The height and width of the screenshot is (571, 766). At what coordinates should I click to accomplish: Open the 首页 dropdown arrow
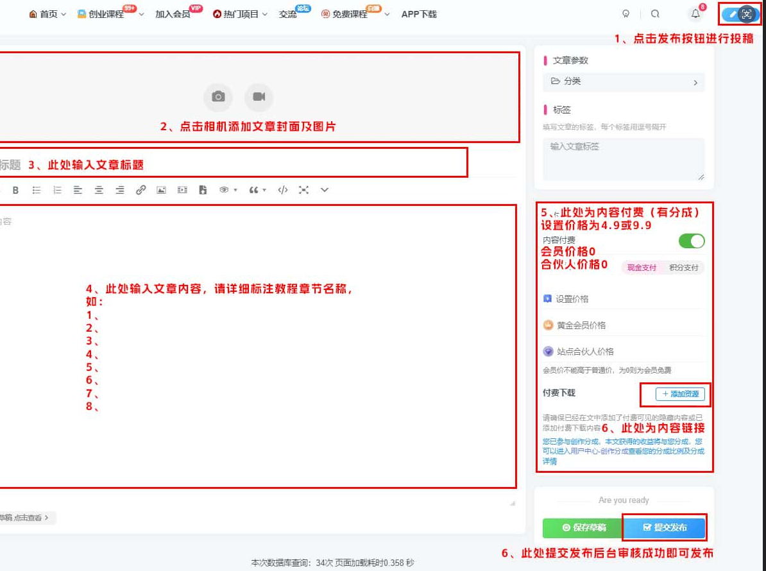click(64, 14)
